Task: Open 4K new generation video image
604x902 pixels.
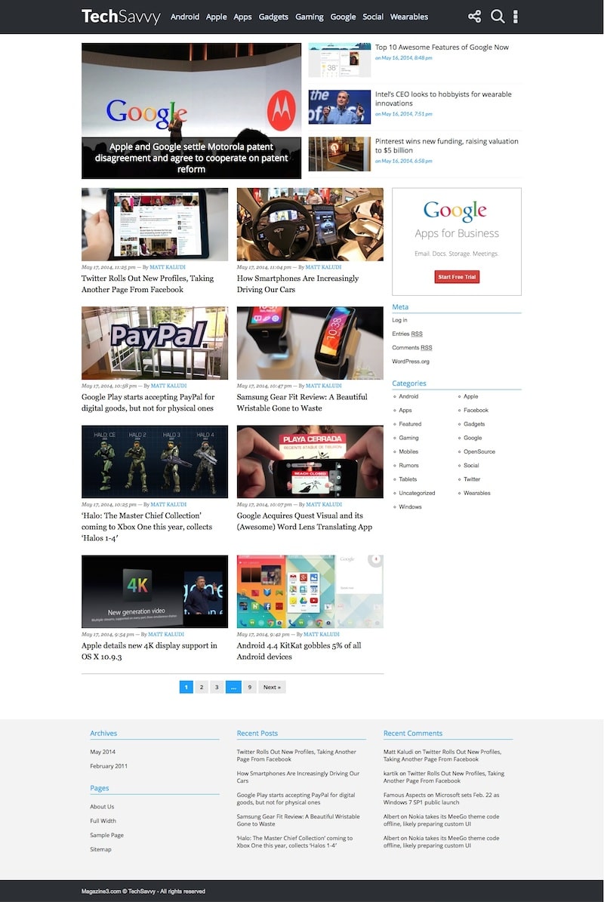Action: tap(155, 591)
